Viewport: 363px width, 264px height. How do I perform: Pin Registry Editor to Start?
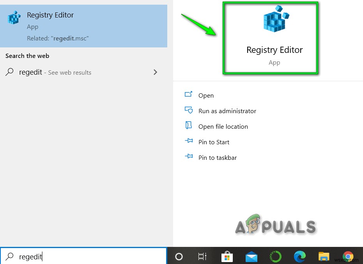[x=214, y=142]
